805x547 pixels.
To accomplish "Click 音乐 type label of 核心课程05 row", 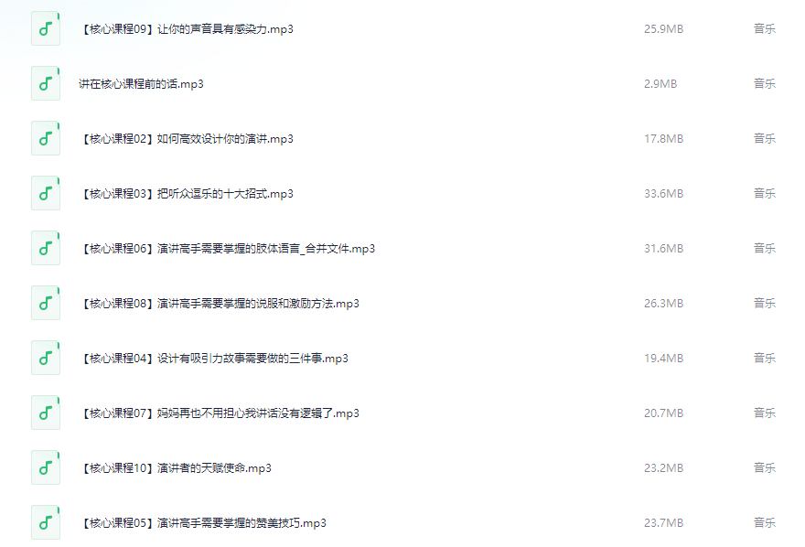I will [x=765, y=523].
